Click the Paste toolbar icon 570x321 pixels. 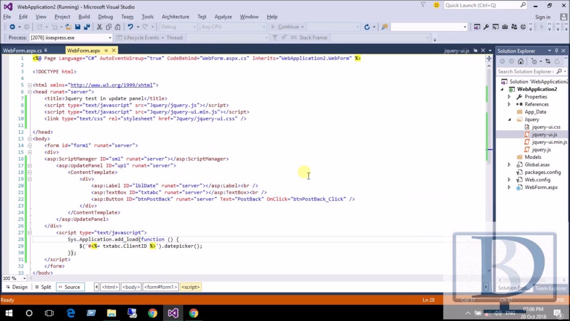tap(118, 27)
